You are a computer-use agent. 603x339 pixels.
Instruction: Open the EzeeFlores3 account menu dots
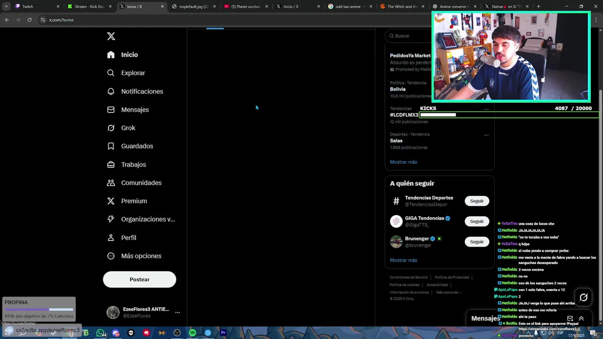pos(178,312)
